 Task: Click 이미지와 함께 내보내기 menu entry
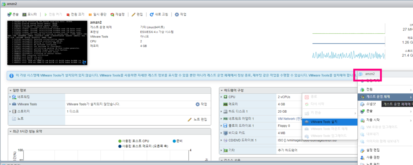pyautogui.click(x=385, y=141)
